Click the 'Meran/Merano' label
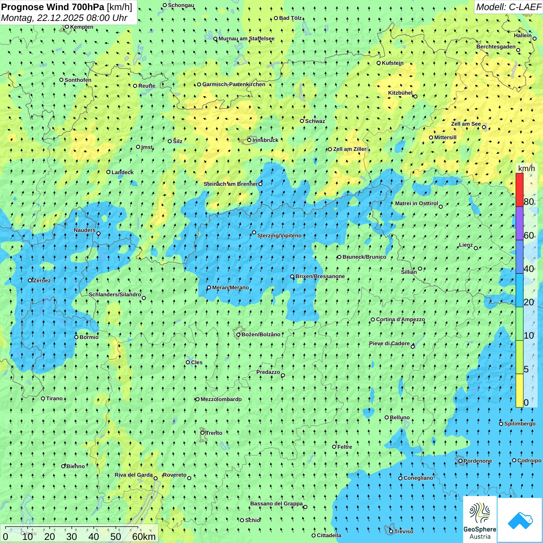The height and width of the screenshot is (543, 543). [230, 287]
